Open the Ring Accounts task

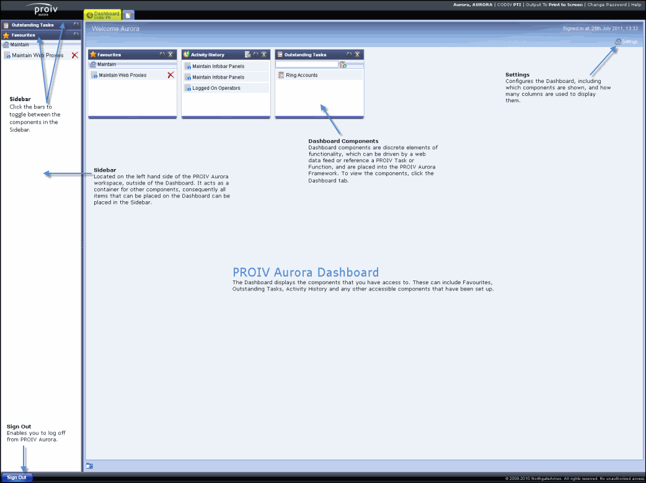(301, 76)
